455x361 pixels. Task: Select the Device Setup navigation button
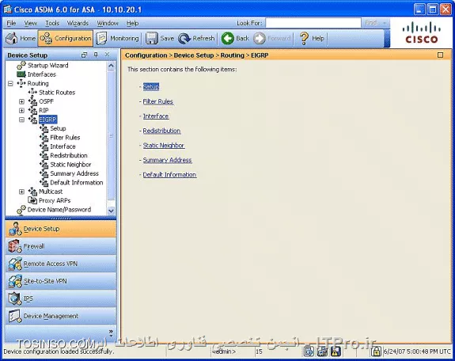pyautogui.click(x=61, y=229)
